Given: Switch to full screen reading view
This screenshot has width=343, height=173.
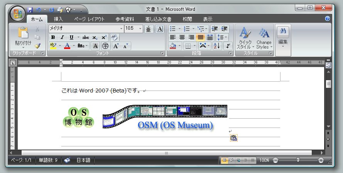Looking at the screenshot, I should point(231,160).
